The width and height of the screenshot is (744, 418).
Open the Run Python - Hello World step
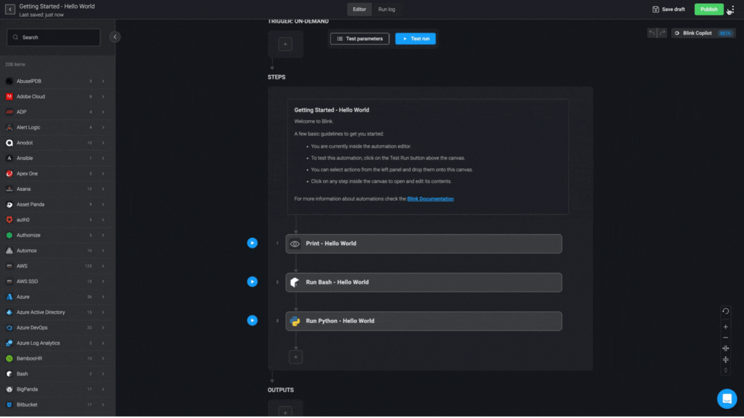[424, 321]
